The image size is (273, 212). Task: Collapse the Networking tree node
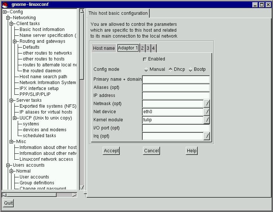click(8, 18)
